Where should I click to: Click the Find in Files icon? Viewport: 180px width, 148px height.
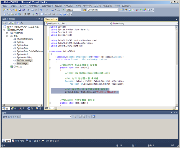[x=85, y=10]
